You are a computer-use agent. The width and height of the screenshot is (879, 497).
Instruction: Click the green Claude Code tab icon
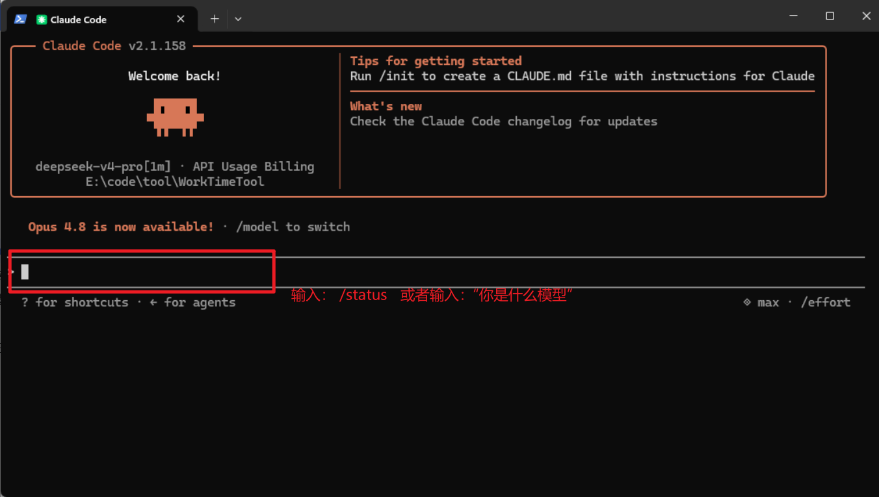click(x=42, y=19)
